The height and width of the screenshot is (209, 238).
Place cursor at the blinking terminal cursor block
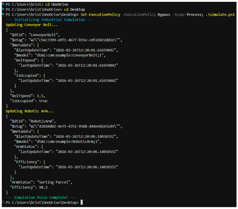[x=81, y=202]
